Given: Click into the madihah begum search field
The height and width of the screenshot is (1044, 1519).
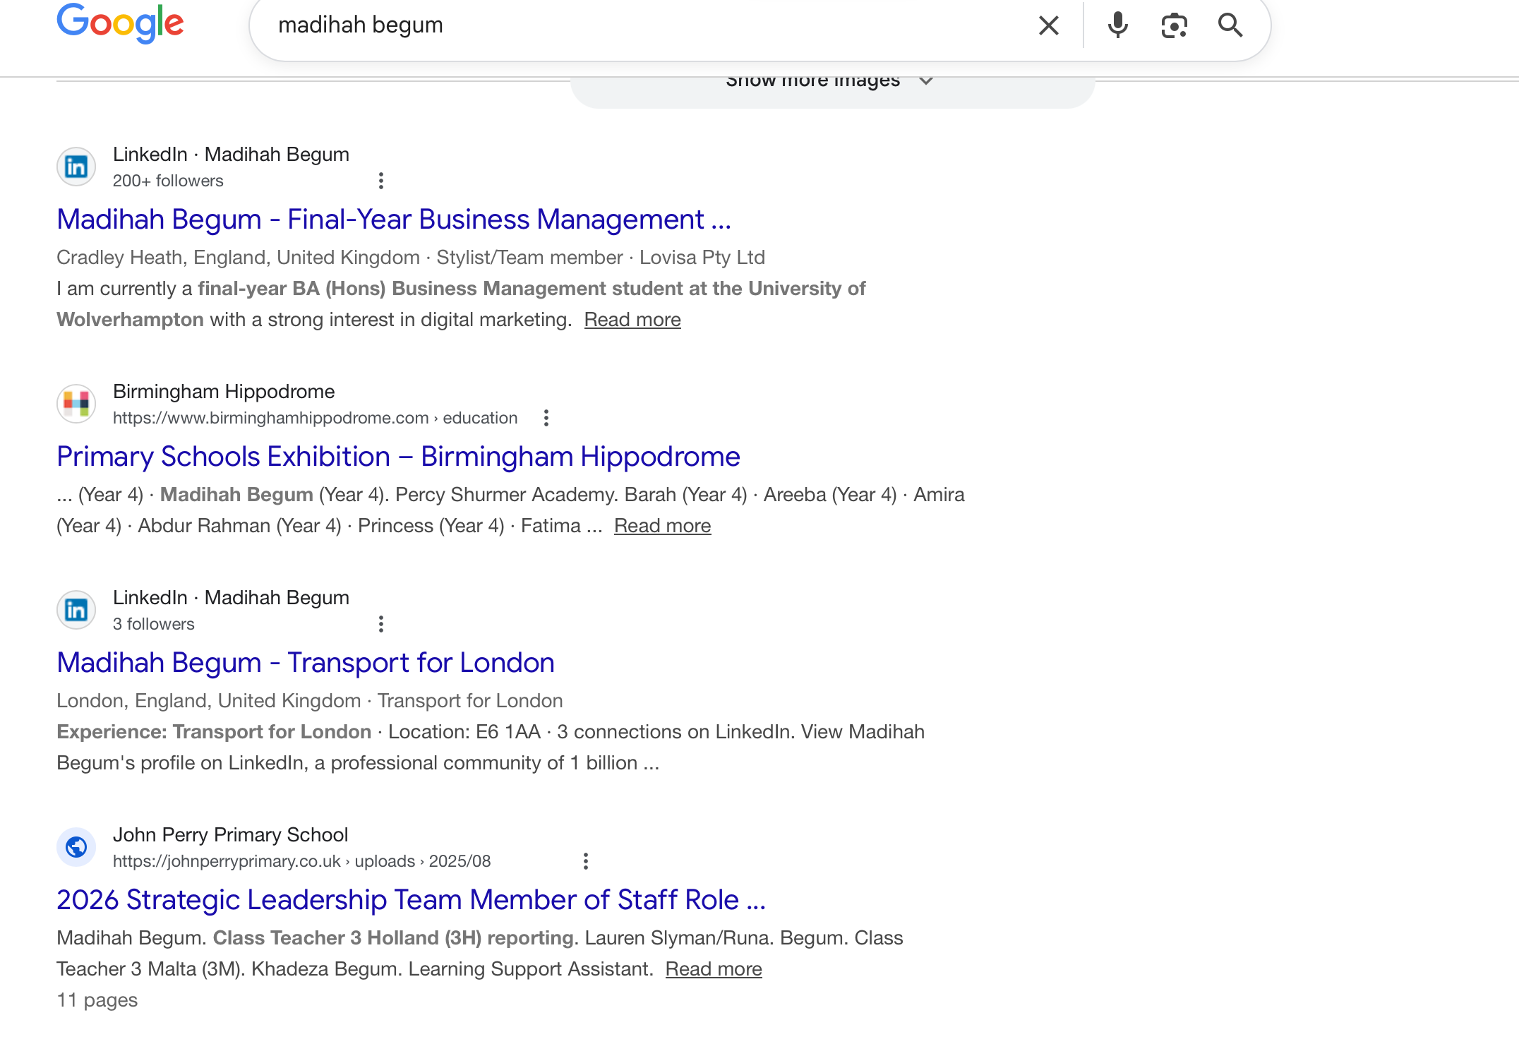Looking at the screenshot, I should [x=635, y=25].
